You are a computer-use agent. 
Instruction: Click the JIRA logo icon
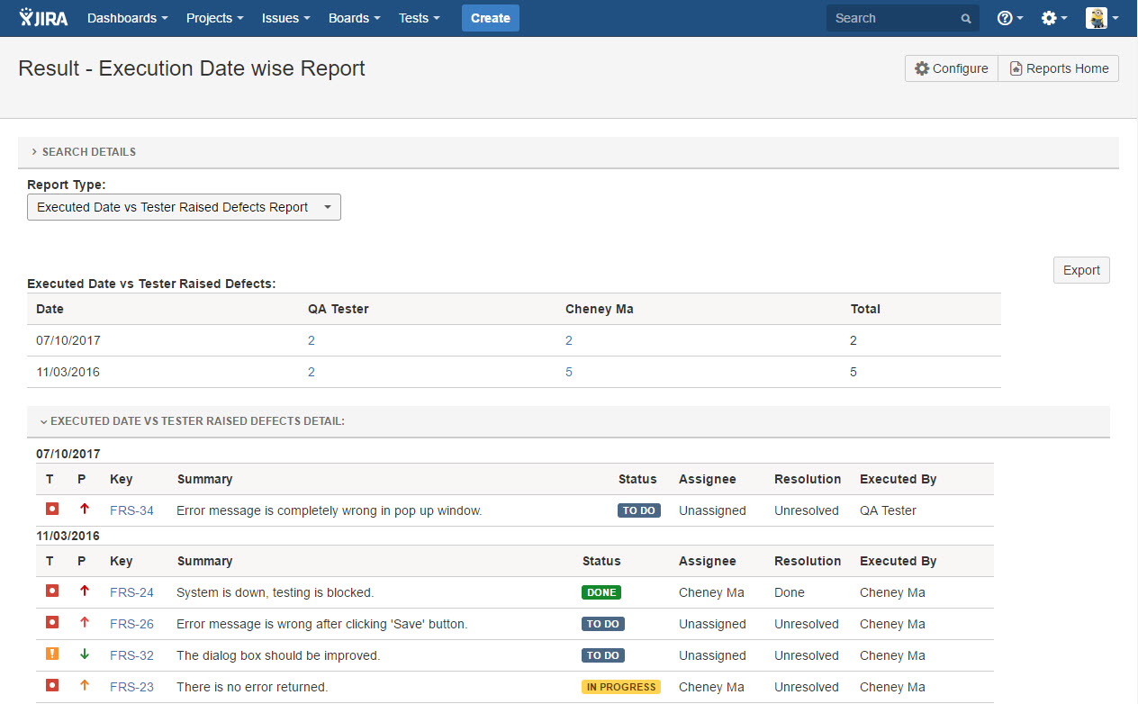[x=43, y=18]
